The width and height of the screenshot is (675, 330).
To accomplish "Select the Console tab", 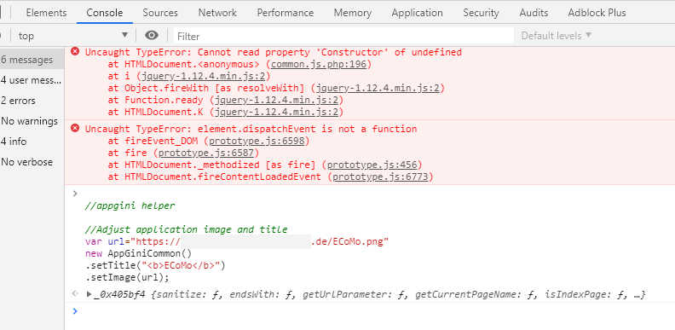I will coord(105,13).
